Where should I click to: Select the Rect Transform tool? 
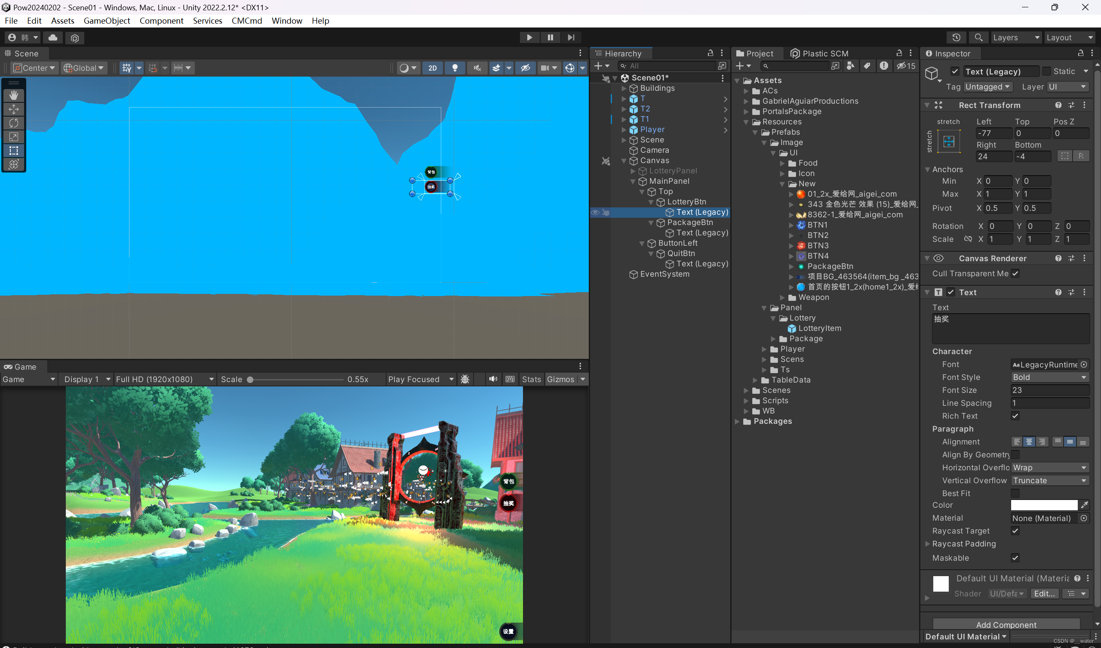pos(13,151)
